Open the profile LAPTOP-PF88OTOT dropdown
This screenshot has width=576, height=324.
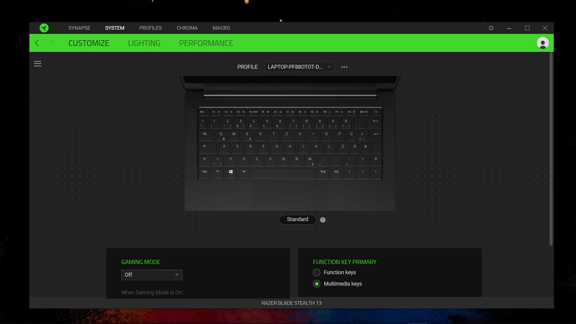299,67
